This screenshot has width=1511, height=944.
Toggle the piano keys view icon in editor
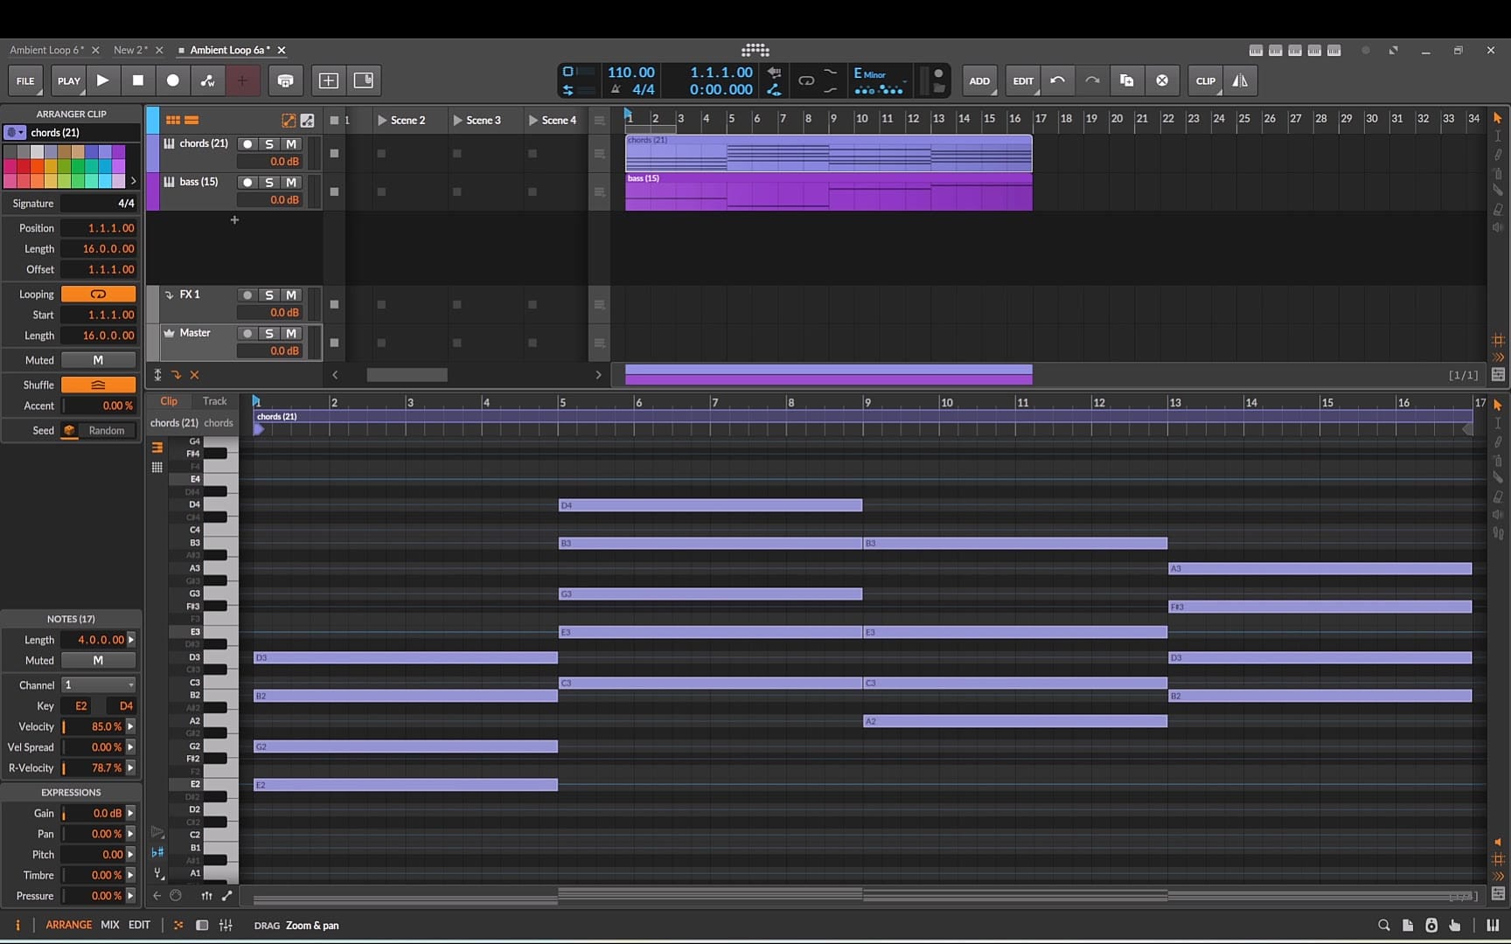tap(157, 448)
